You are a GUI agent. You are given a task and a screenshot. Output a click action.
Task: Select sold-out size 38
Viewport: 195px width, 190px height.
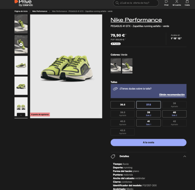click(174, 105)
